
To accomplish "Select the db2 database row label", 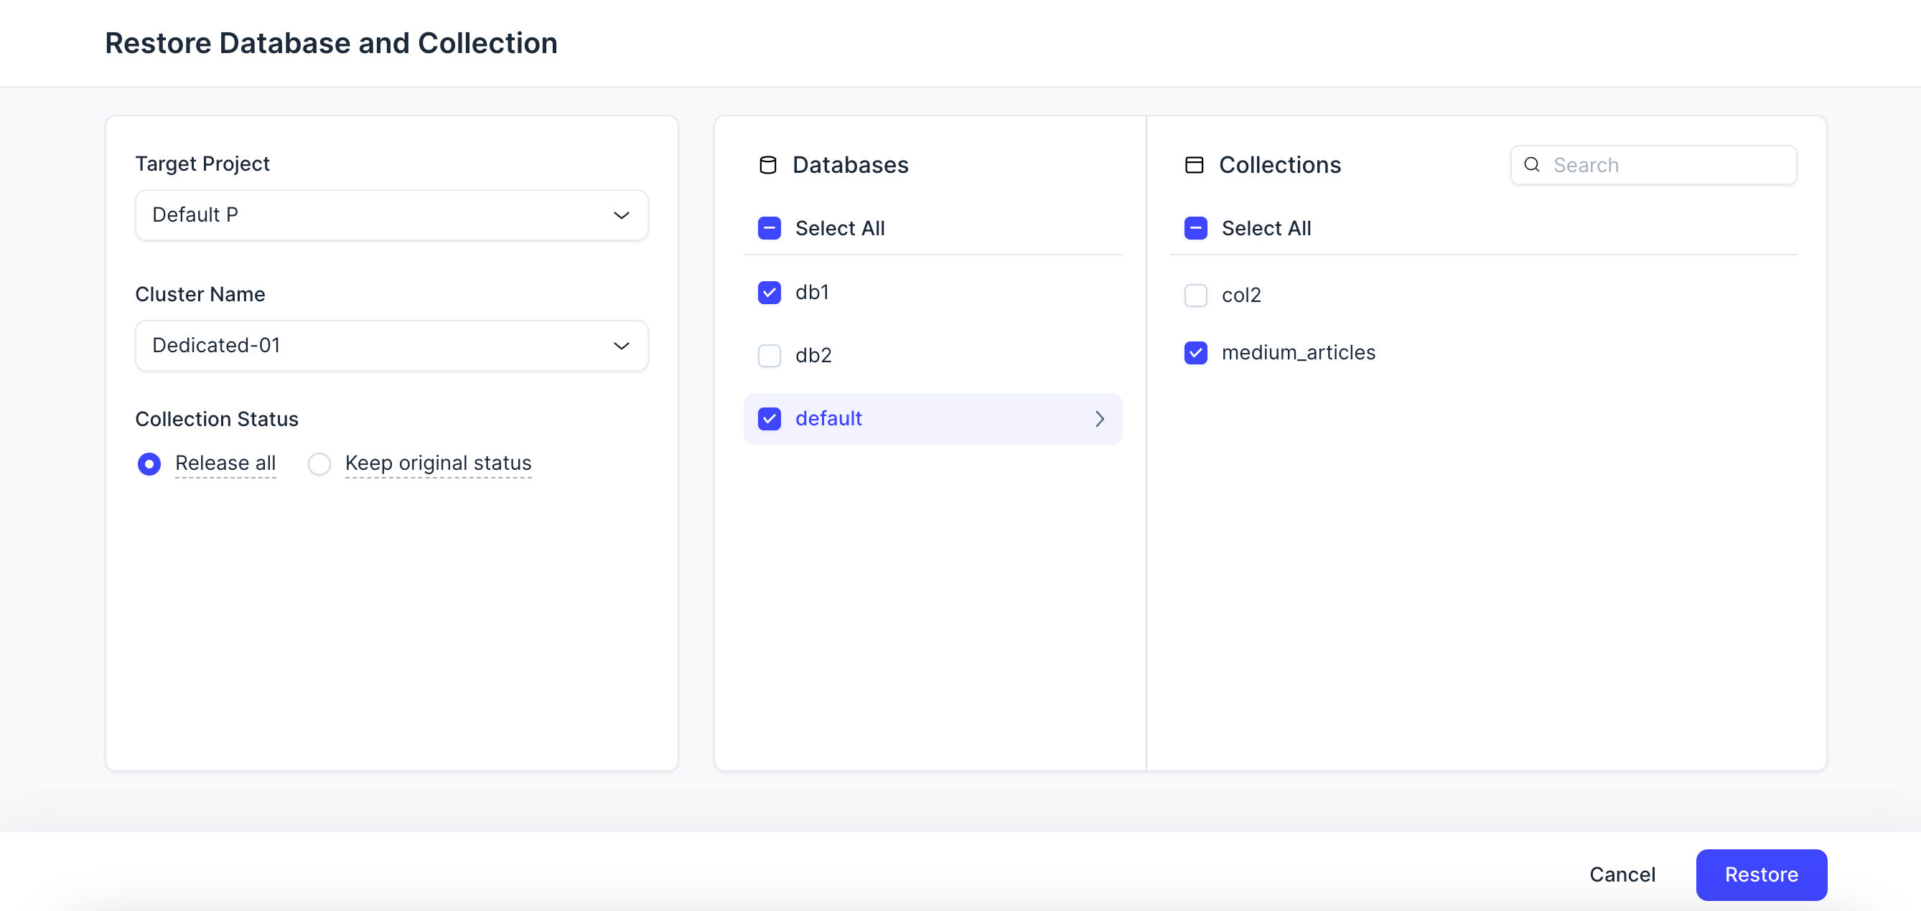I will (813, 355).
